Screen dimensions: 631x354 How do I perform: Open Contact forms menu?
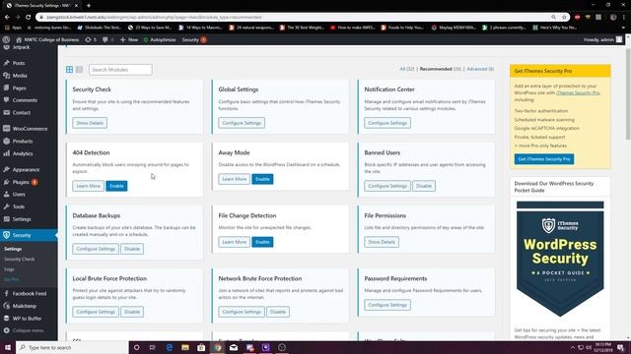(x=21, y=113)
